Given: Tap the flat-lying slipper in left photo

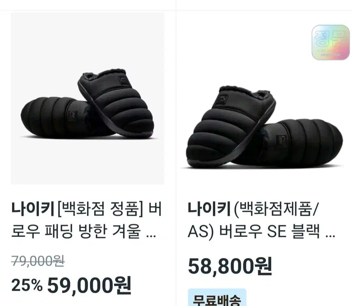Looking at the screenshot, I should coord(56,117).
